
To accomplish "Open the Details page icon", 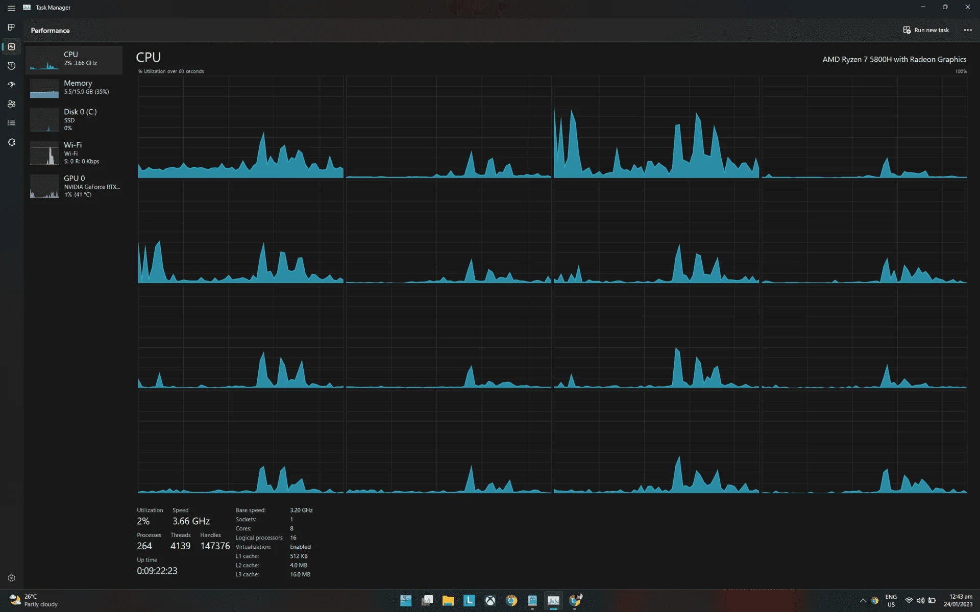I will 11,123.
